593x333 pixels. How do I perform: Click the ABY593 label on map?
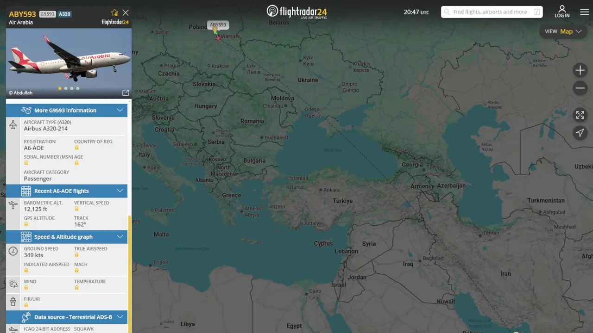[218, 25]
